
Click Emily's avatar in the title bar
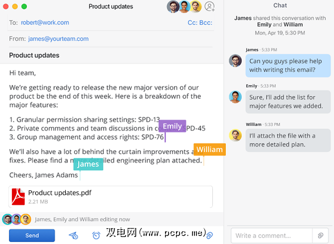184,6
